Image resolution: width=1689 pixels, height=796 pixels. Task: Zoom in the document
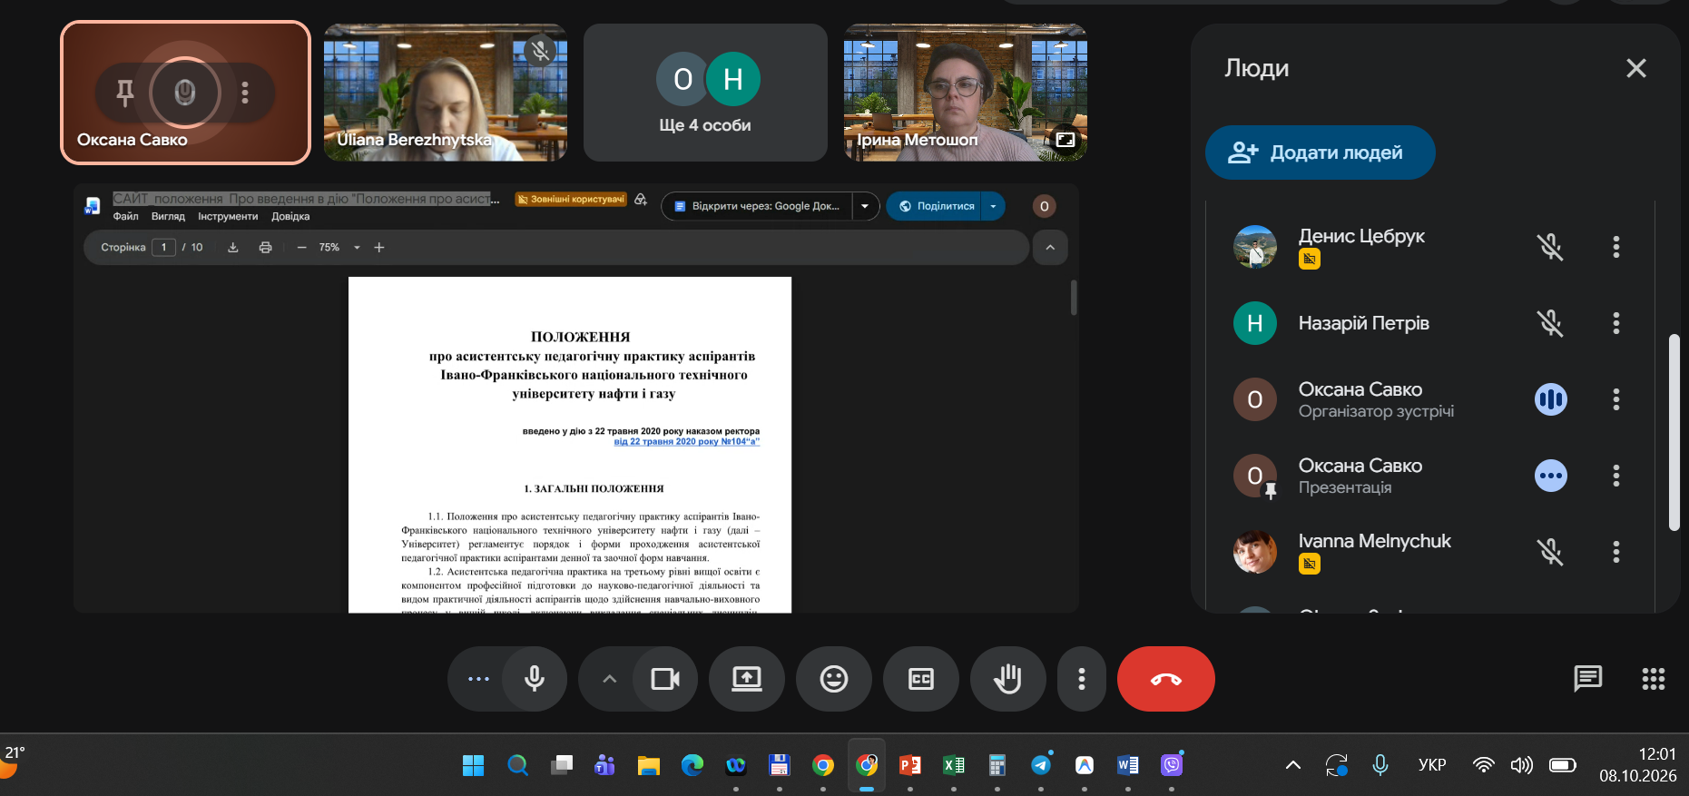(x=379, y=247)
